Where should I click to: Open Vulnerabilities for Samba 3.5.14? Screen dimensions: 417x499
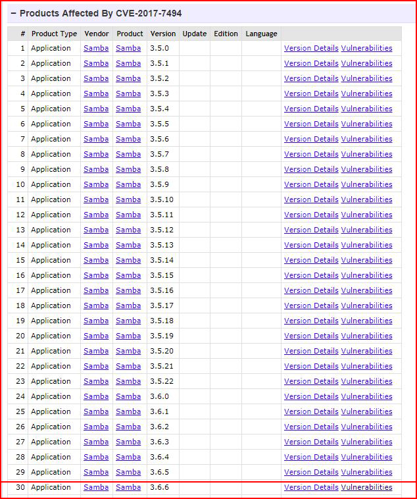pyautogui.click(x=366, y=260)
